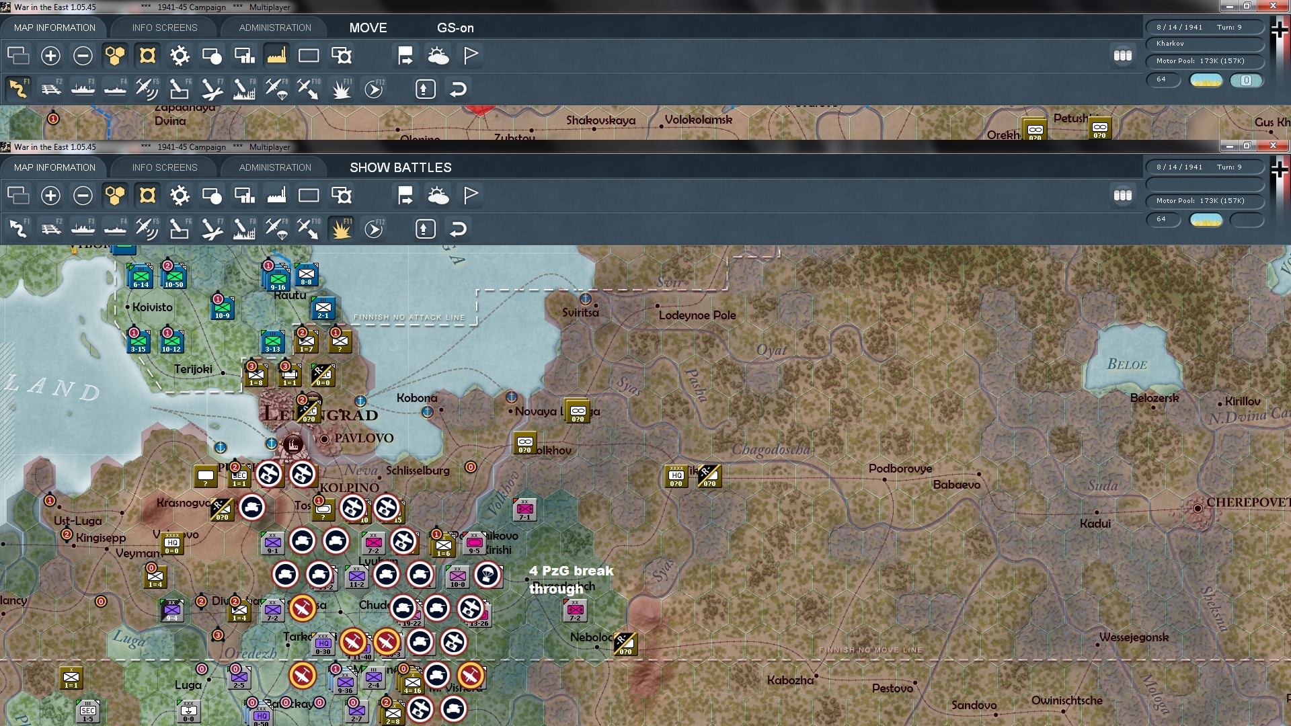1291x726 pixels.
Task: Click zoom in icon in lower window
Action: (x=50, y=196)
